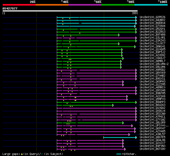The width and height of the screenshot is (170, 156).
Task: Select the UniRef100_B4FVN3 label
Action: tap(152, 146)
